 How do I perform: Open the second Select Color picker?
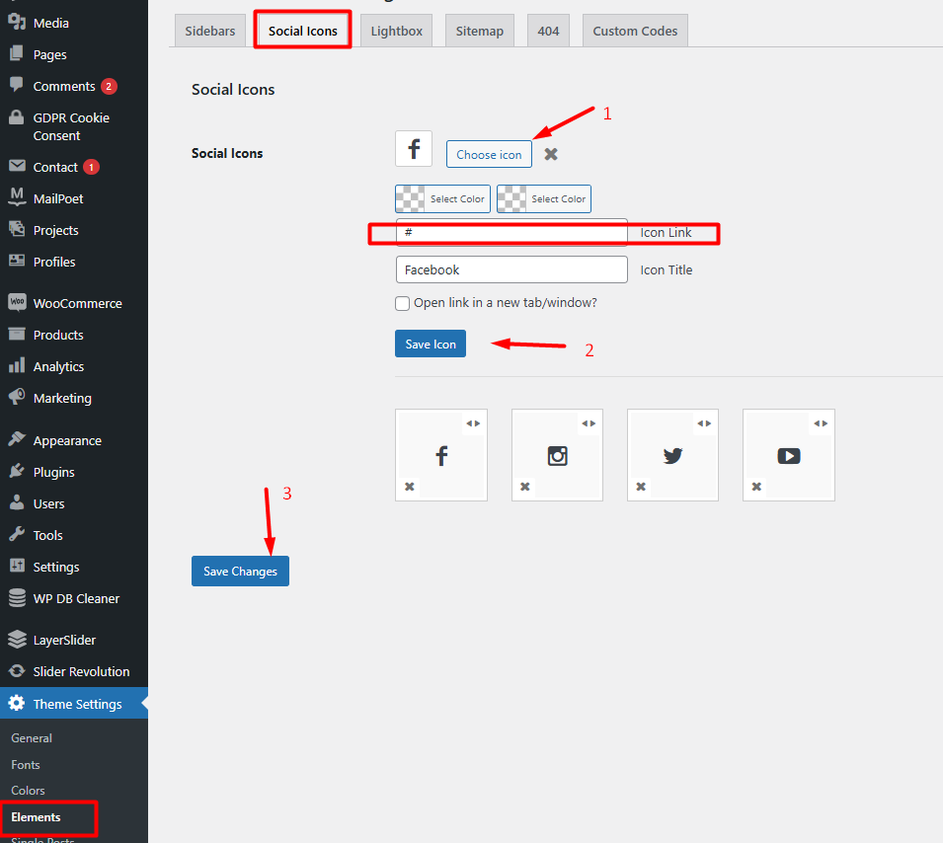(x=544, y=199)
